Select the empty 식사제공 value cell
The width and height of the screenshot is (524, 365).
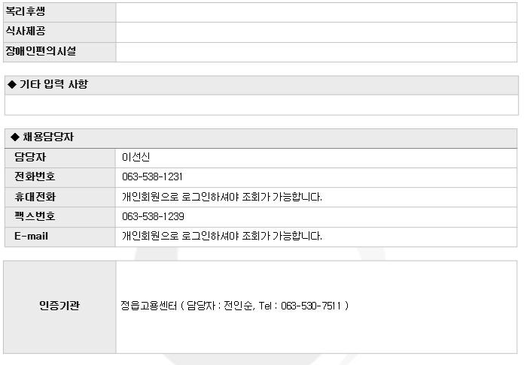[316, 32]
